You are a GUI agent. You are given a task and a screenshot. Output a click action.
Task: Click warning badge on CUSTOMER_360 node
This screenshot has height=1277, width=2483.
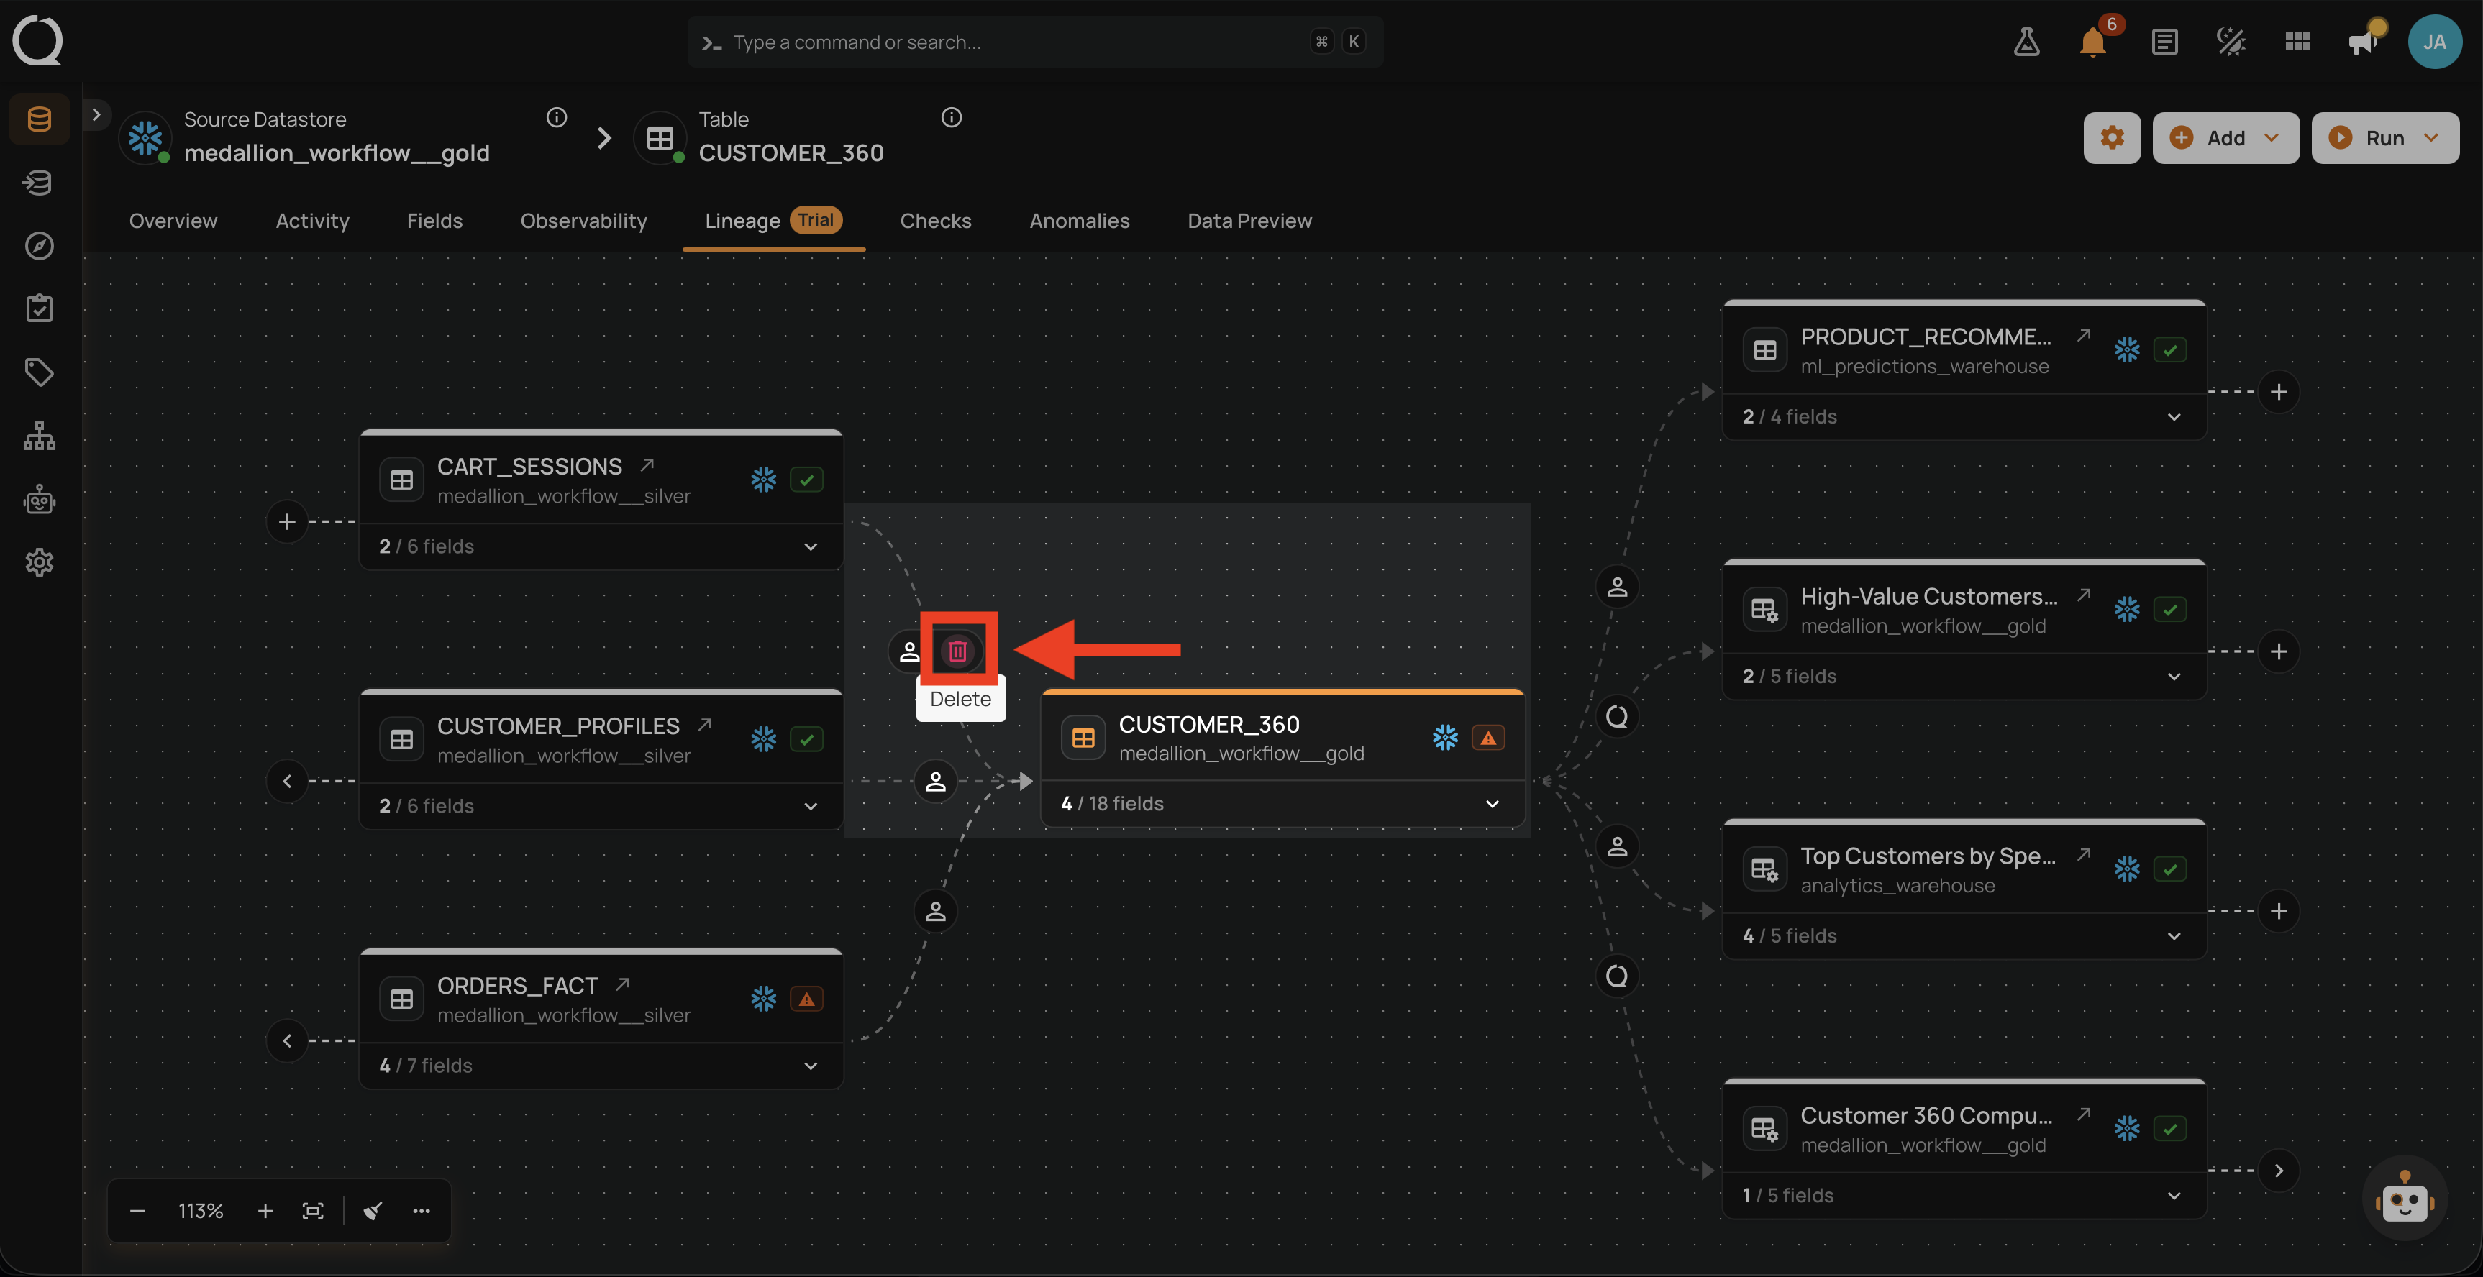[x=1488, y=738]
